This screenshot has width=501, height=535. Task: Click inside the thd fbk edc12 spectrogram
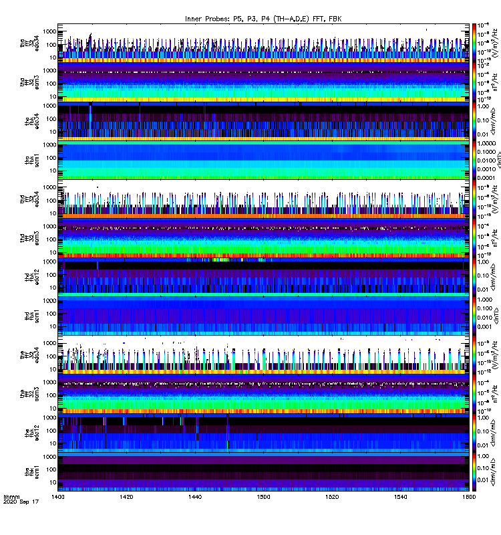tap(263, 277)
